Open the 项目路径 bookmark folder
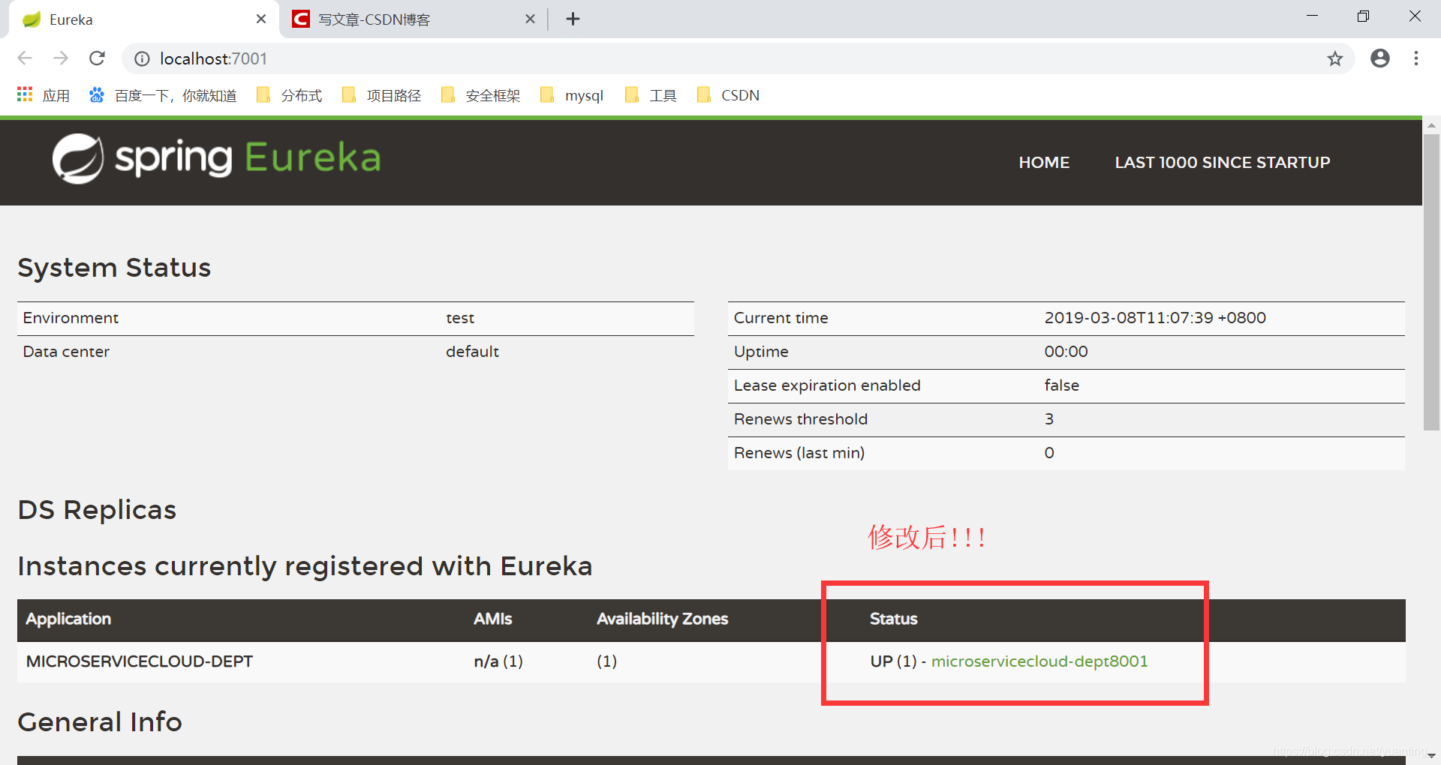Viewport: 1441px width, 765px height. (x=381, y=95)
